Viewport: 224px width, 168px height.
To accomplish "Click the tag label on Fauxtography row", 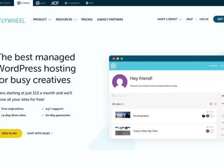I will (210, 112).
